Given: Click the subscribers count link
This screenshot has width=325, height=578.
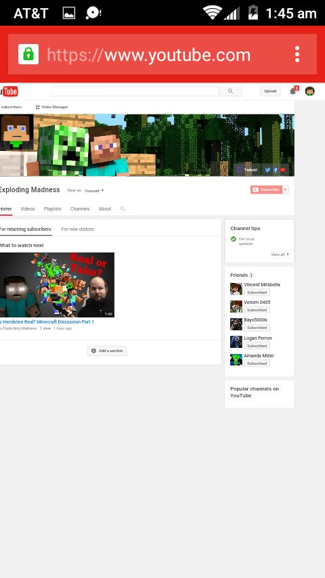Looking at the screenshot, I should 11,107.
